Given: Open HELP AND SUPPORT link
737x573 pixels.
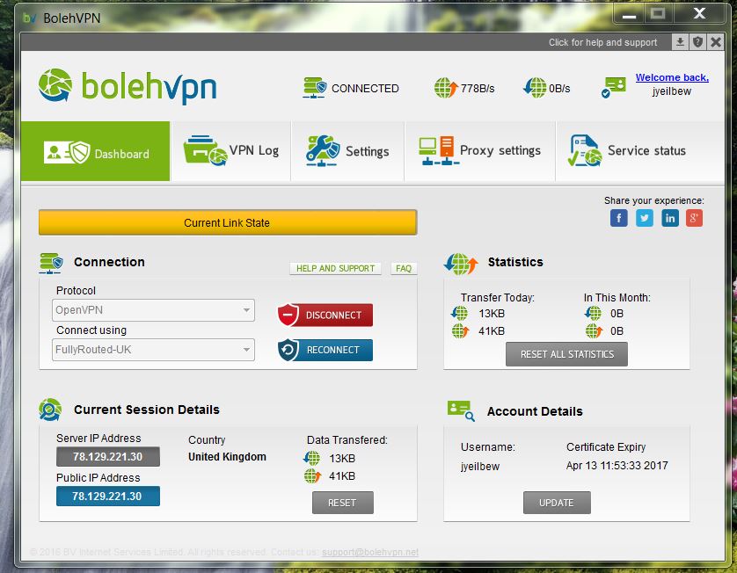Looking at the screenshot, I should tap(335, 268).
